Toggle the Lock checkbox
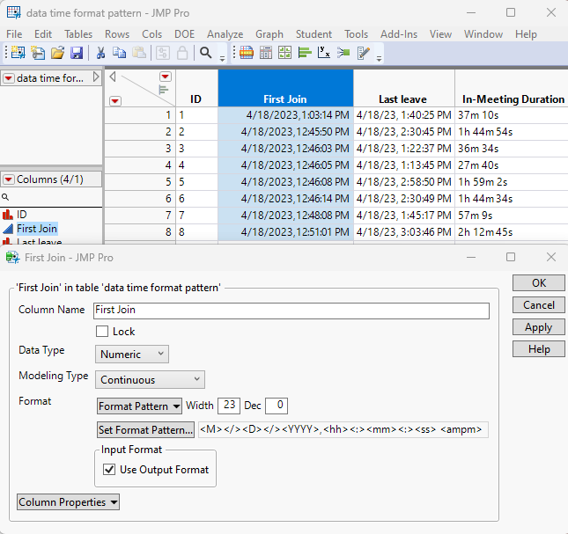 pyautogui.click(x=103, y=332)
